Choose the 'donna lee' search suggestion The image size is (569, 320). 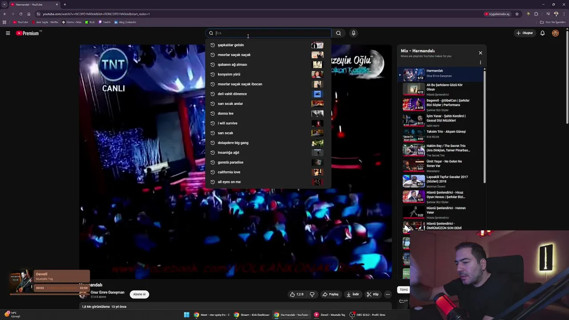click(268, 113)
